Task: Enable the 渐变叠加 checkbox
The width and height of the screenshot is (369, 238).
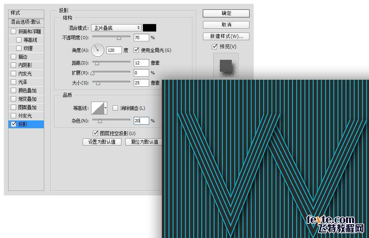Action: click(14, 99)
